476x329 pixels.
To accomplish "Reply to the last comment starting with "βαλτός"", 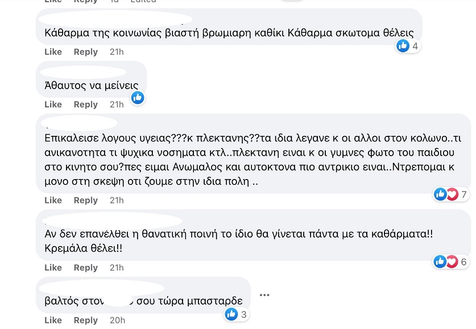I will coord(86,320).
